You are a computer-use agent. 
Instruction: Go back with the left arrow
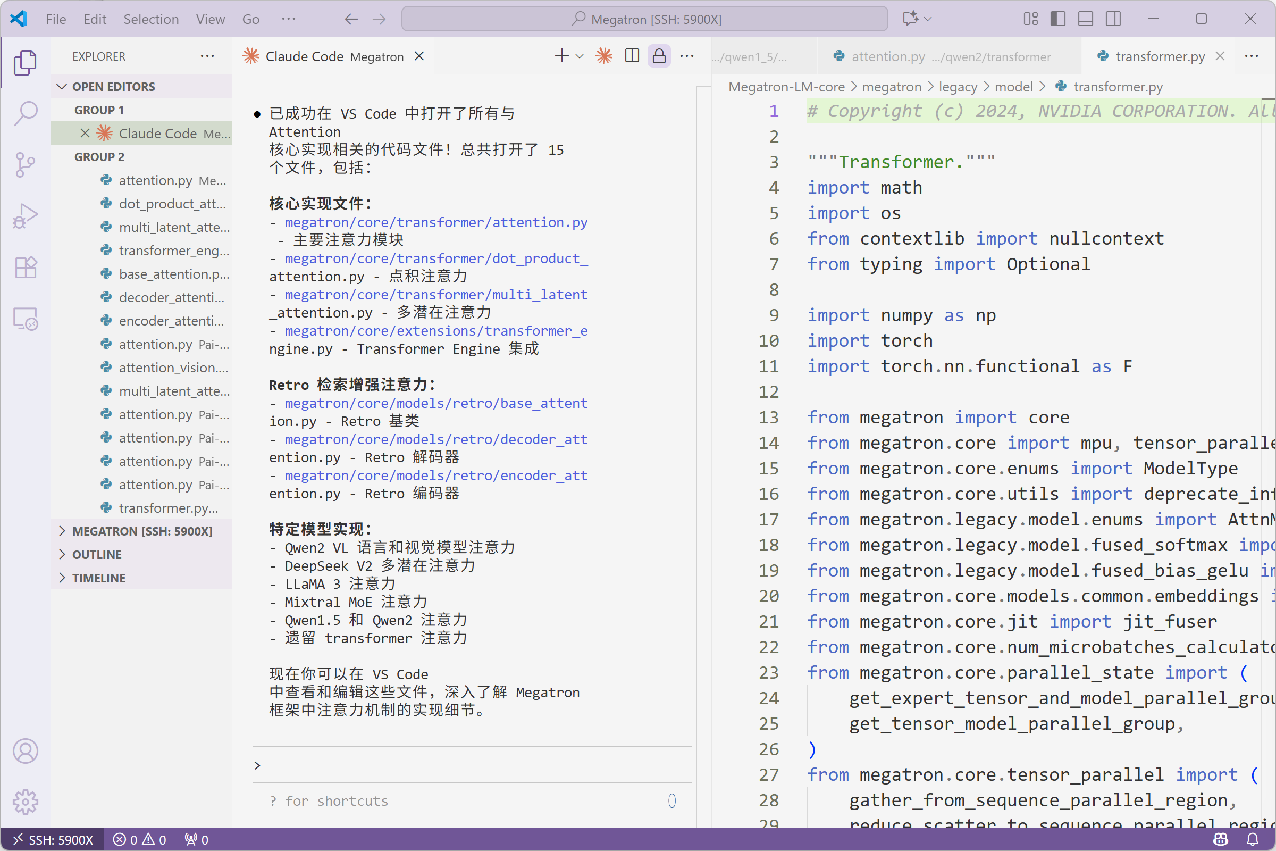pos(351,20)
